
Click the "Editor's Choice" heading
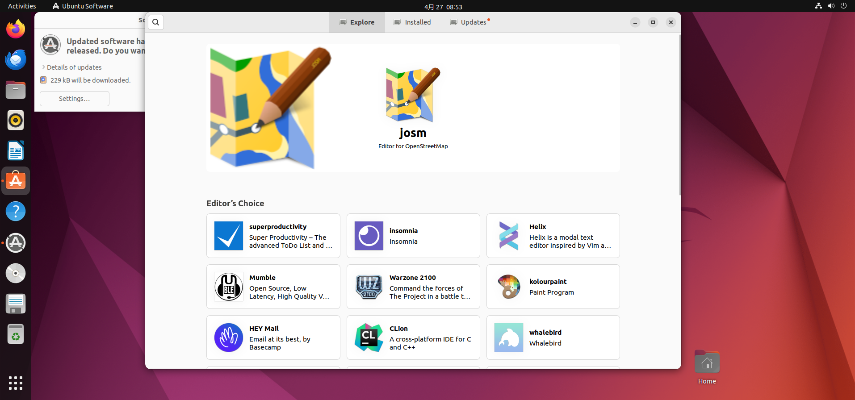[235, 204]
